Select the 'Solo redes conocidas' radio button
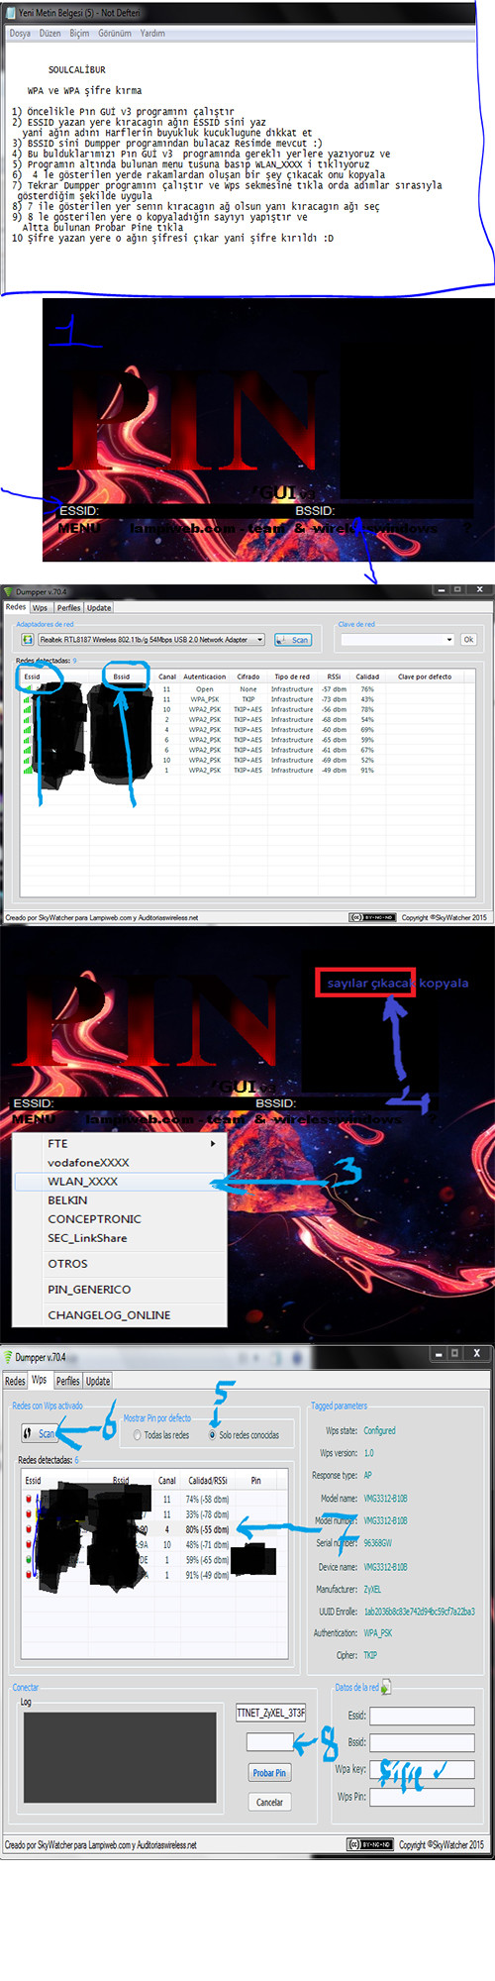The image size is (495, 1981). (212, 1434)
